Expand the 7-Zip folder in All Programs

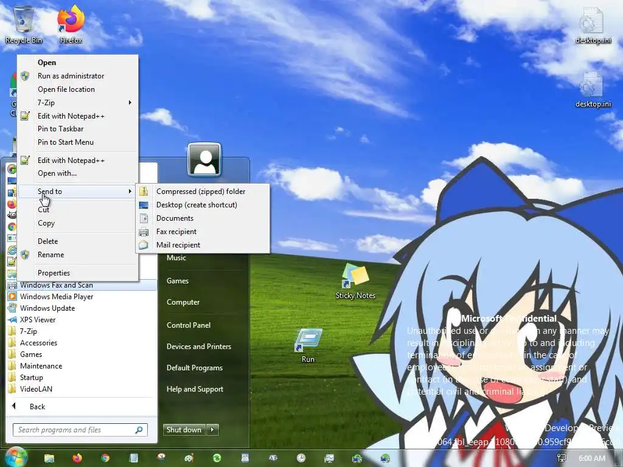[x=82, y=331]
